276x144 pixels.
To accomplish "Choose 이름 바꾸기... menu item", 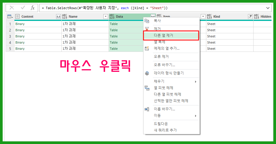I will 172,109.
